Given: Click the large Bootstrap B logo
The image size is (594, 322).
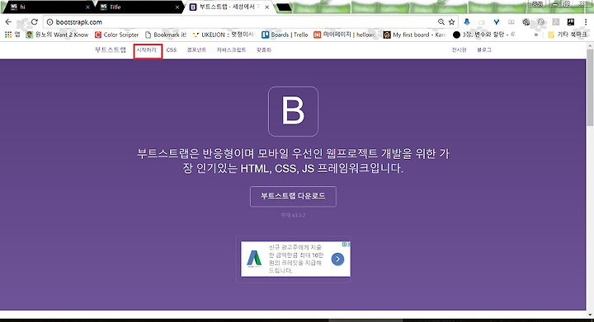Looking at the screenshot, I should point(293,111).
